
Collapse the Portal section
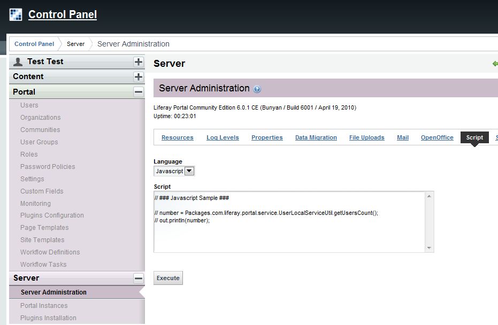[x=139, y=92]
